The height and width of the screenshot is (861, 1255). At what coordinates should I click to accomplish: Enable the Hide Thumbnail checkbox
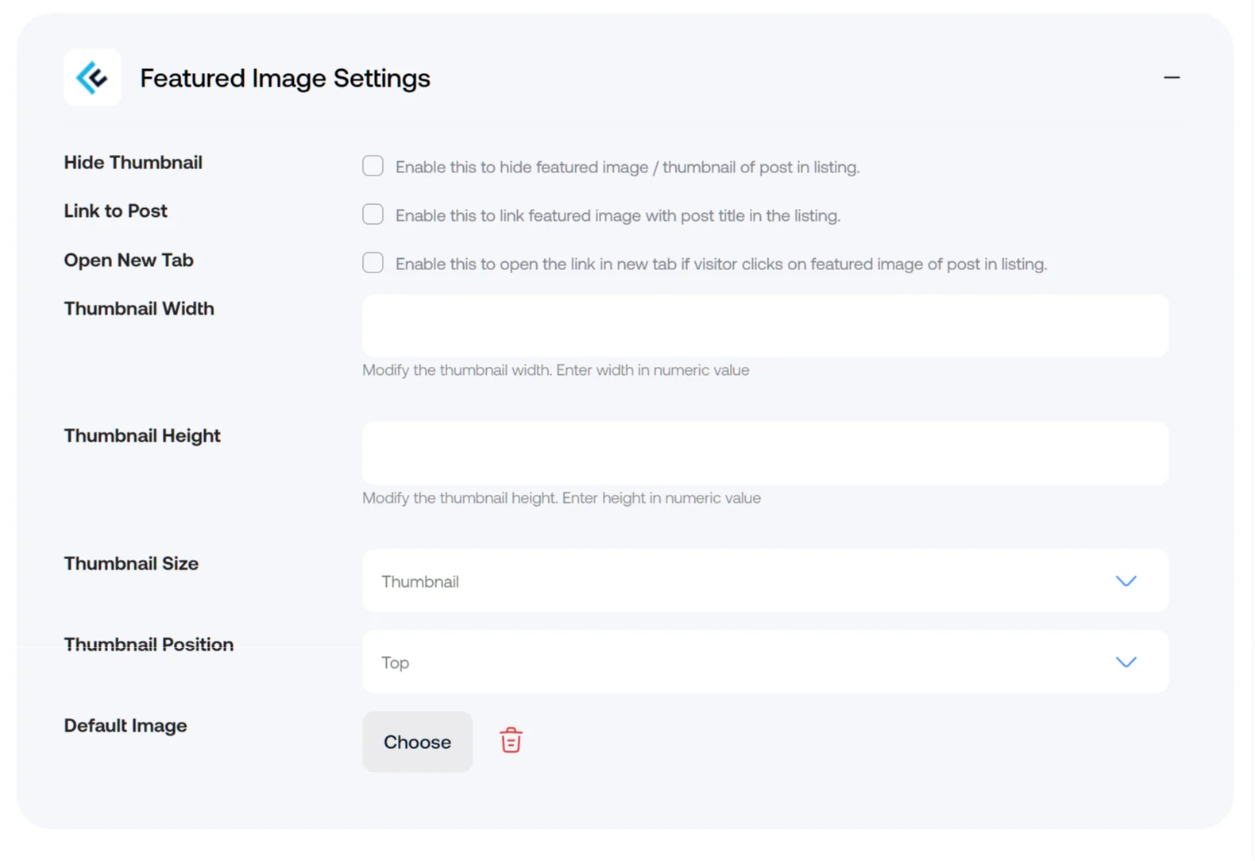point(373,166)
